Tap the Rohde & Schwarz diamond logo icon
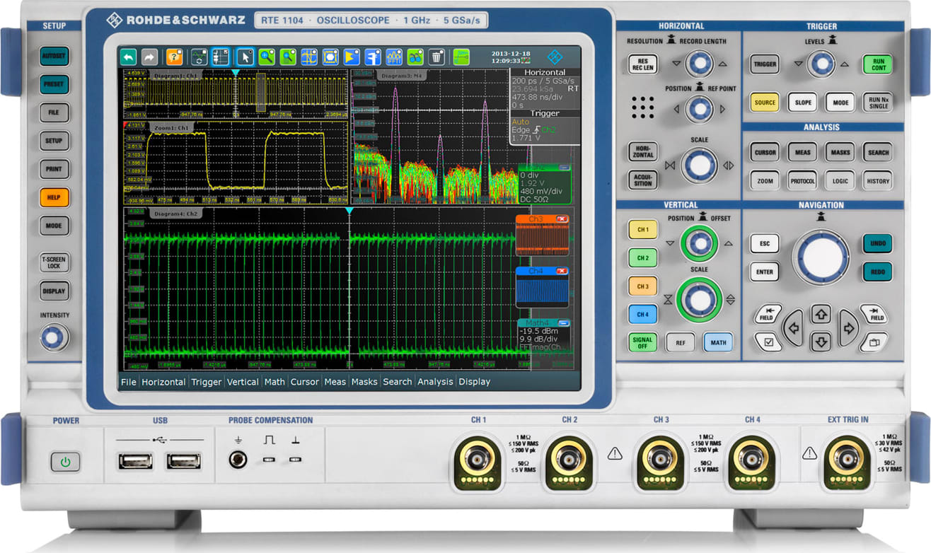The height and width of the screenshot is (553, 931). [556, 57]
